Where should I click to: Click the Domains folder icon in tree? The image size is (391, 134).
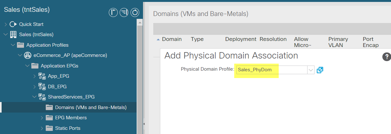click(49, 107)
